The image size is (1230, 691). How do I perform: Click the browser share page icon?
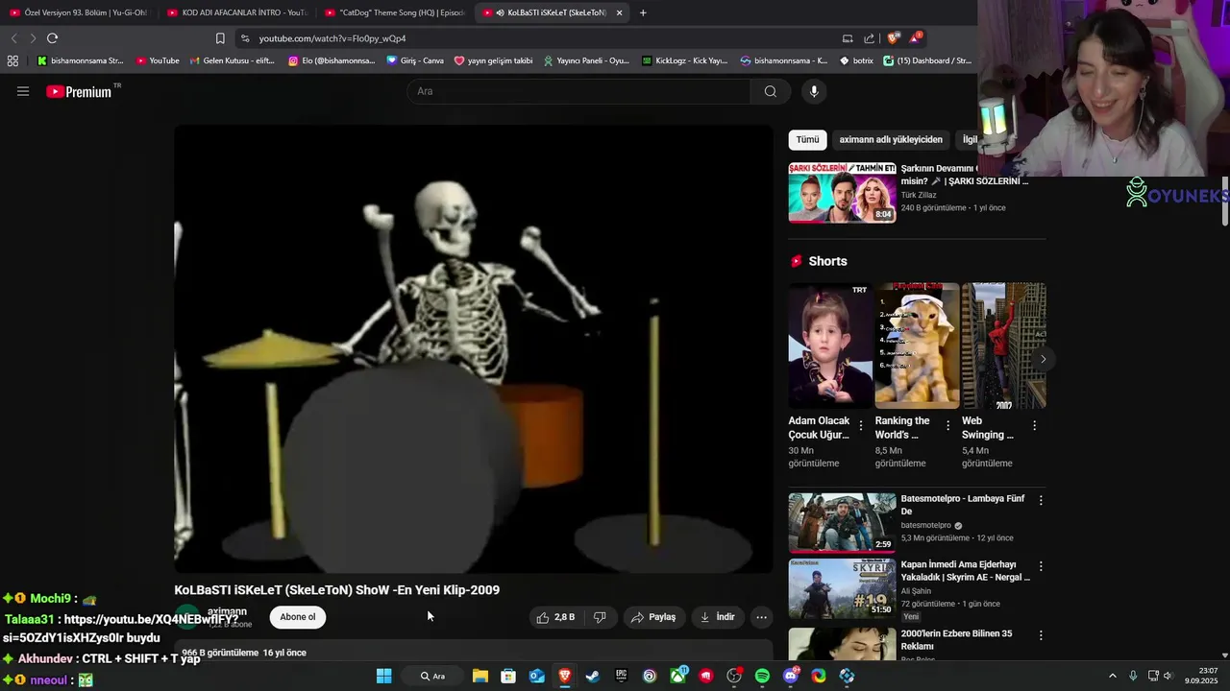coord(870,38)
